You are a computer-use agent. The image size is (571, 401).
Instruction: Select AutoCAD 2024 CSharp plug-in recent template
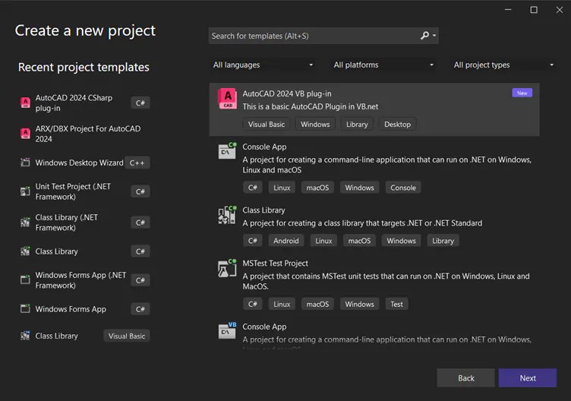tap(84, 103)
